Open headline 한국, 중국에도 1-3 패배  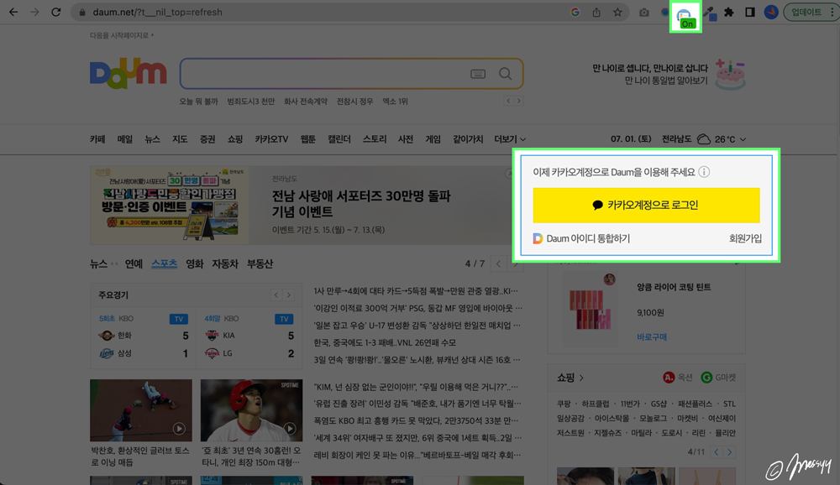(386, 342)
